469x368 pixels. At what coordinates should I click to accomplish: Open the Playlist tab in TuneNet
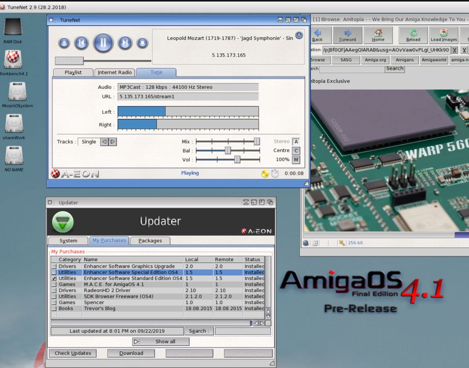click(x=73, y=72)
